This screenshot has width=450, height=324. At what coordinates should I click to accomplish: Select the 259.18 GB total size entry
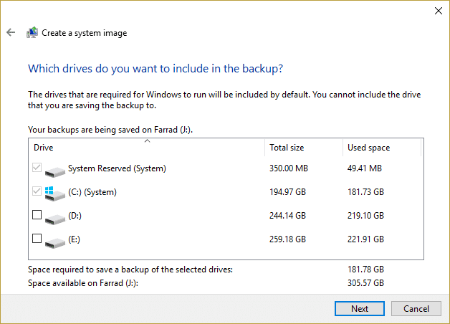[287, 239]
